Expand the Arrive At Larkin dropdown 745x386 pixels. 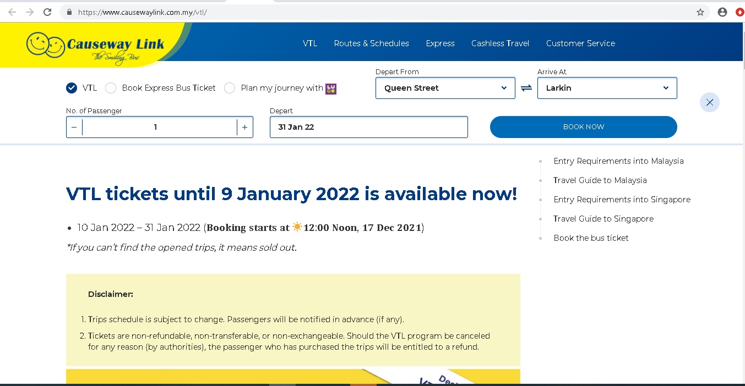607,88
